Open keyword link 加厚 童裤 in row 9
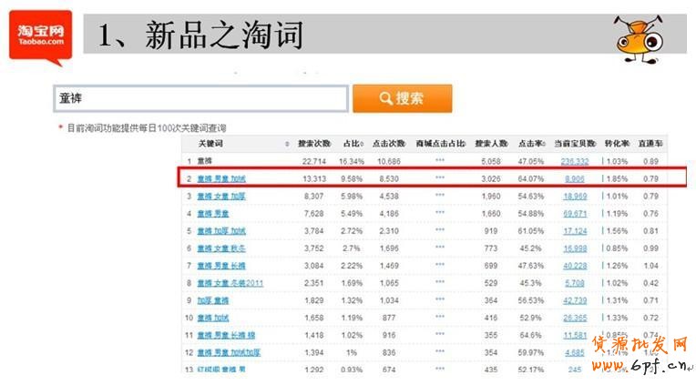Screen dimensions: 696x385 [x=215, y=300]
